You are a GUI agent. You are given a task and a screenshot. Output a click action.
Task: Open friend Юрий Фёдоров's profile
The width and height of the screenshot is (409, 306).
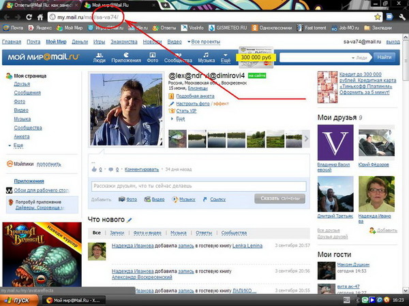pyautogui.click(x=374, y=165)
